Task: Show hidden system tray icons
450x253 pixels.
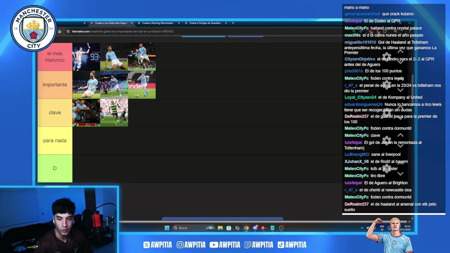Action: pos(362,228)
